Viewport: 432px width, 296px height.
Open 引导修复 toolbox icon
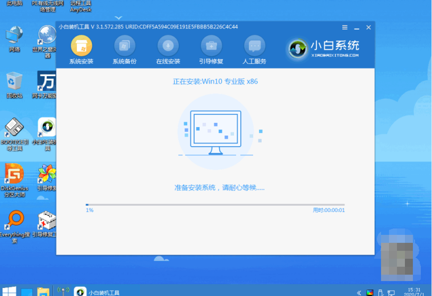point(211,46)
